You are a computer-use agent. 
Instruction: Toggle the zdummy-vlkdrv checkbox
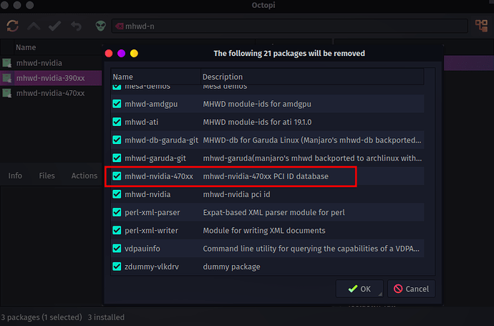[x=117, y=267]
